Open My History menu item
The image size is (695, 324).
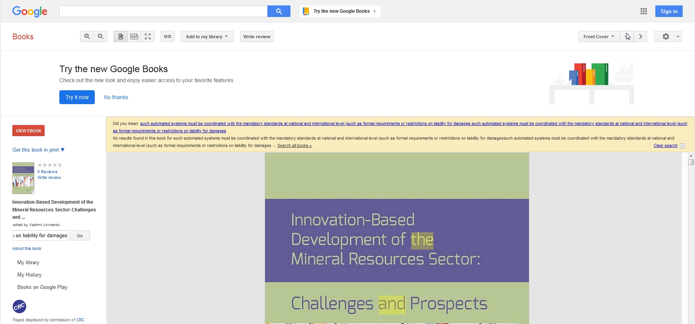29,275
